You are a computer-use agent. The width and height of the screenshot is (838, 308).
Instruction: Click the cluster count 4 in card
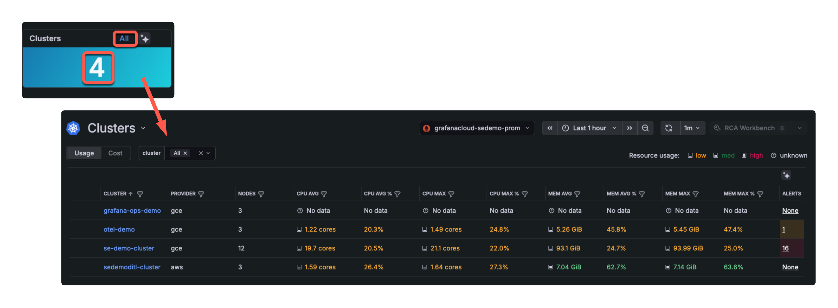point(97,68)
